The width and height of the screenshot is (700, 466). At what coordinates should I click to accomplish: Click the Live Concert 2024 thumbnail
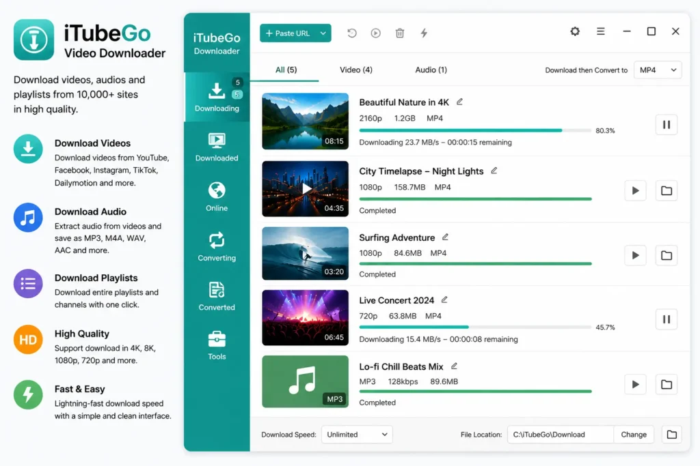[x=306, y=318]
